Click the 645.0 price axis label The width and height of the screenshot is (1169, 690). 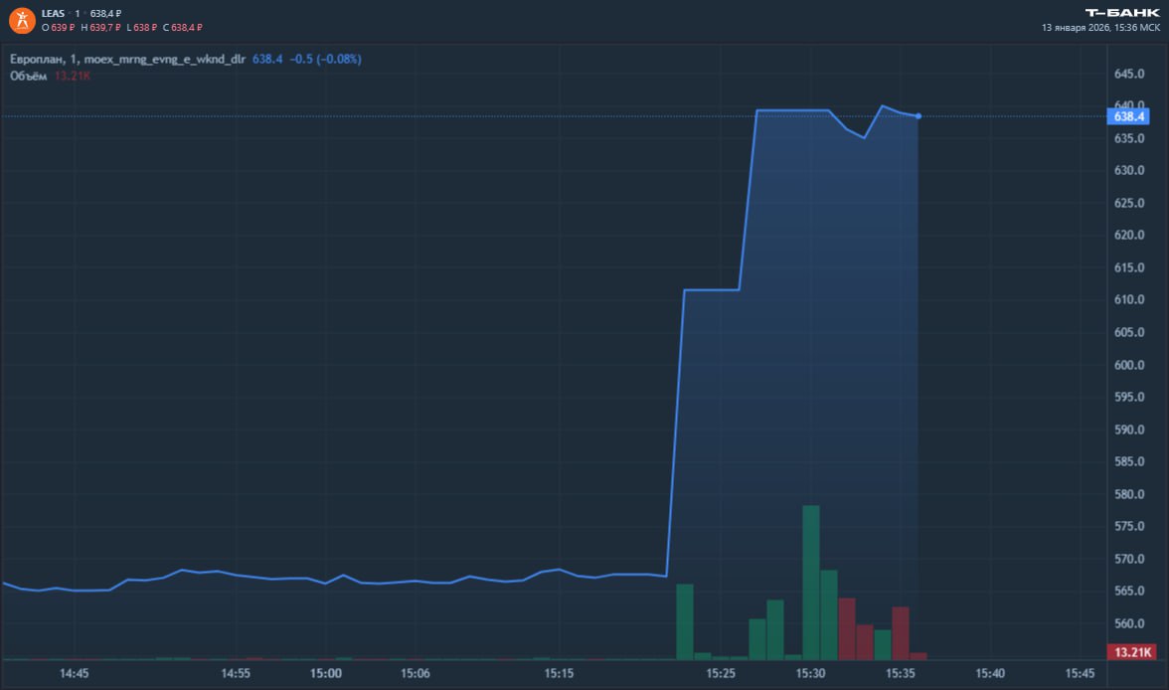(1130, 75)
